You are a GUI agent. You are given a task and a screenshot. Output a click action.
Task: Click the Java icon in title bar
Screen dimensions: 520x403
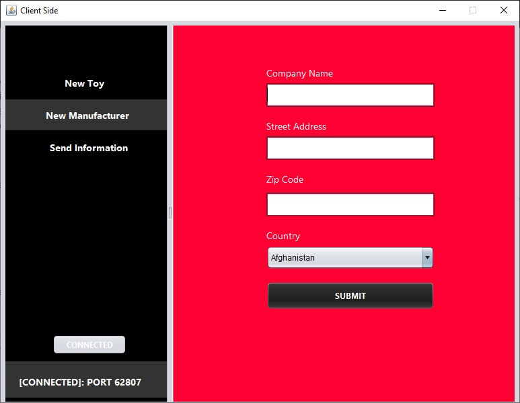click(x=11, y=10)
